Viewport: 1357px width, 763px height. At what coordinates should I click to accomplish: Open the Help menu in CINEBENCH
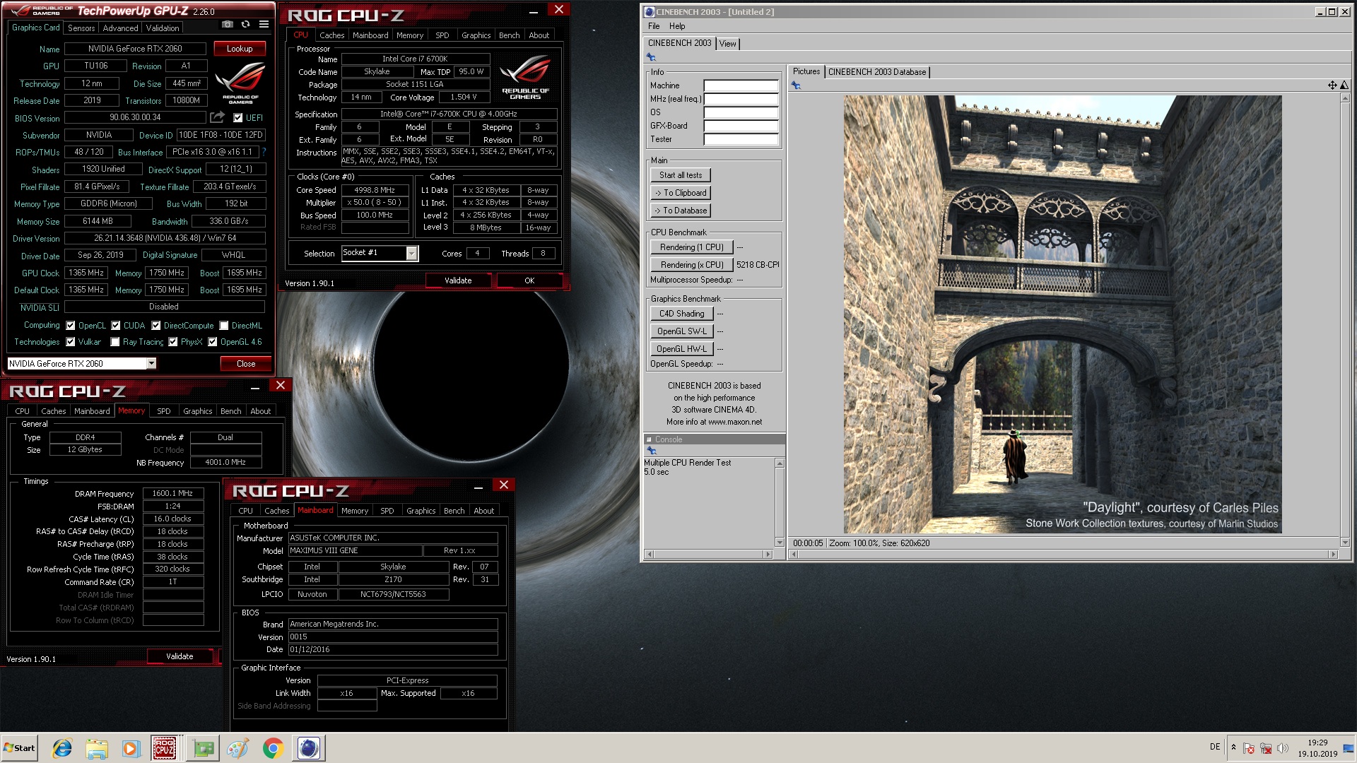click(677, 26)
